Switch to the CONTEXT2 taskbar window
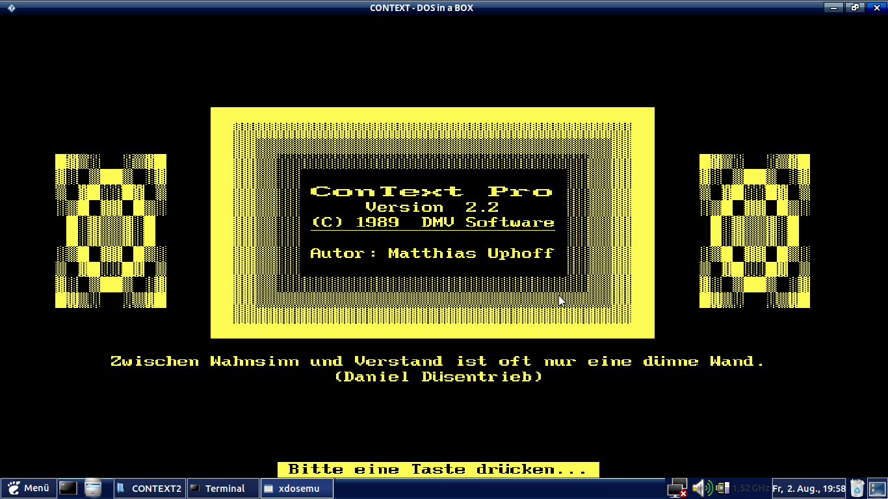Screen dimensions: 888x499 [150, 488]
